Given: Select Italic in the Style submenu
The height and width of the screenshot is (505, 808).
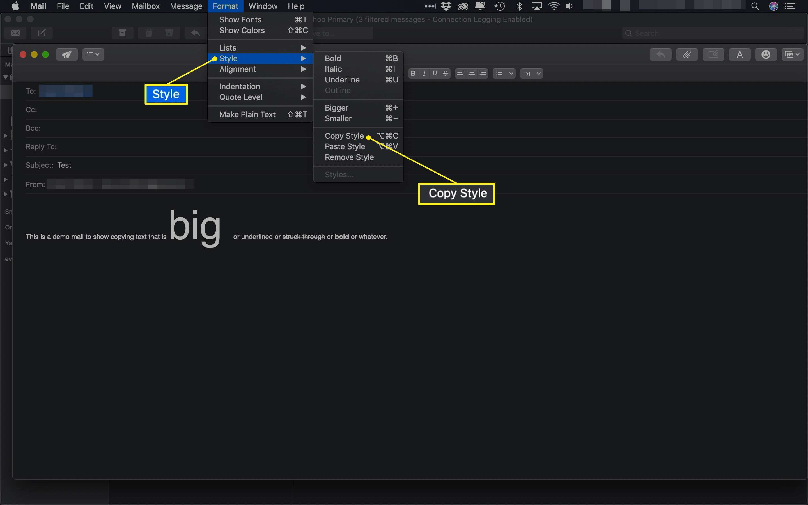Looking at the screenshot, I should pos(358,69).
